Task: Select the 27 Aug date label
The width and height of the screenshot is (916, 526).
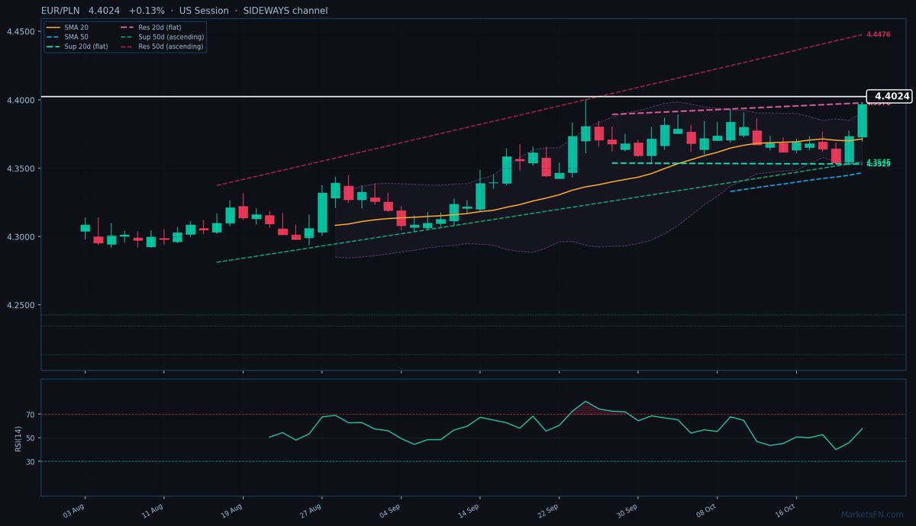Action: click(x=311, y=510)
